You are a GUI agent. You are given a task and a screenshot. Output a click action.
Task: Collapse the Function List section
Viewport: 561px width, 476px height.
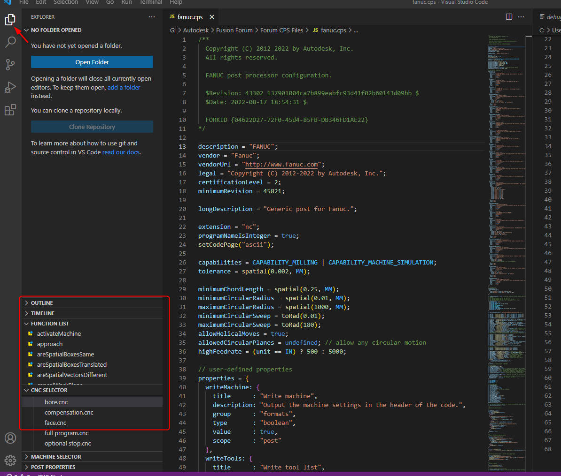tap(50, 324)
